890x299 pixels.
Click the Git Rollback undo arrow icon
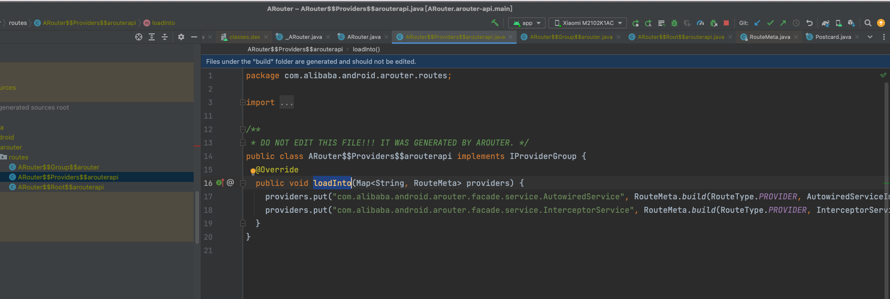[809, 23]
